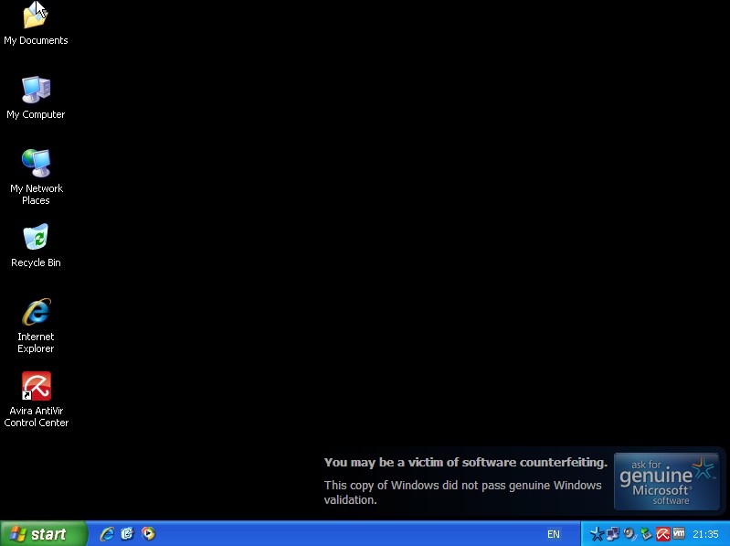
Task: Launch Windows Media Player from Quick Launch
Action: (x=148, y=534)
